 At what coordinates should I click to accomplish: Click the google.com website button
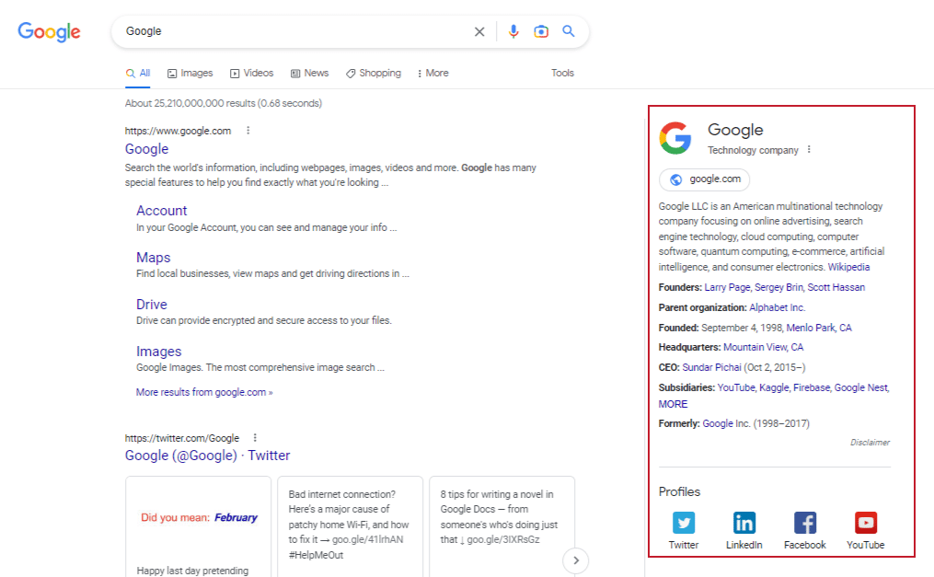point(705,179)
